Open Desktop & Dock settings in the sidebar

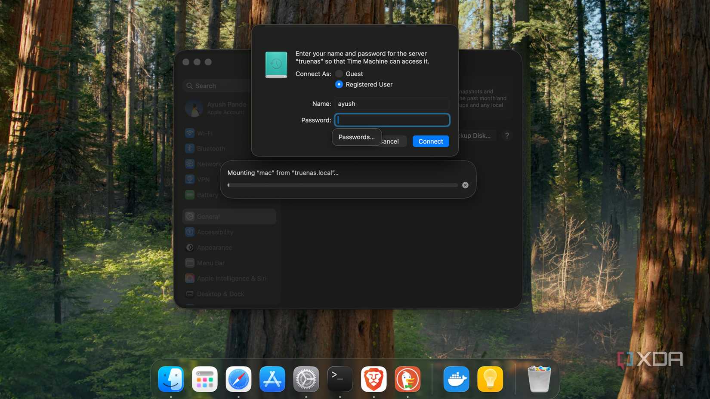221,294
